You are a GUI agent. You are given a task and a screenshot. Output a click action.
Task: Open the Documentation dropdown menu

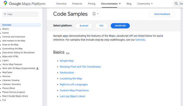[x=111, y=4]
